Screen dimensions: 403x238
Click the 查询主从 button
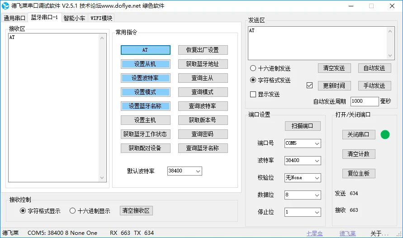pyautogui.click(x=203, y=78)
